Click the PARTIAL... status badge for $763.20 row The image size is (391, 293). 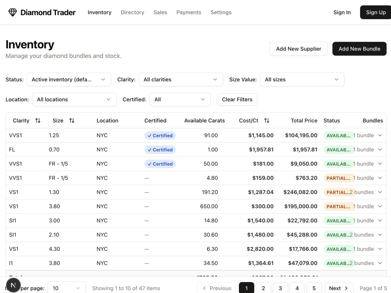(338, 178)
